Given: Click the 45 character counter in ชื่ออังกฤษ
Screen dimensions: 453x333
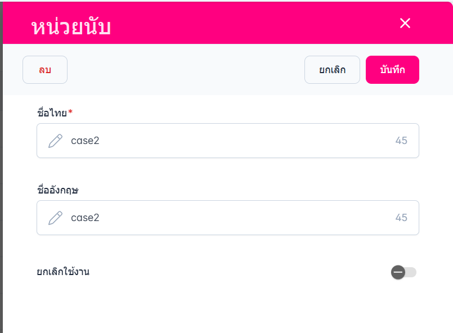Looking at the screenshot, I should [x=401, y=218].
